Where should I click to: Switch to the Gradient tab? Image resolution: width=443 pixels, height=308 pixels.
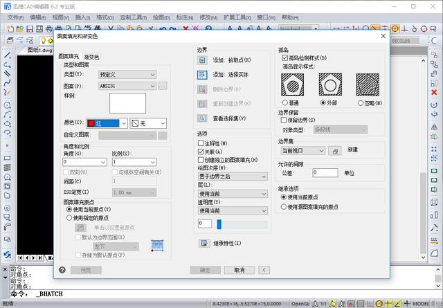(x=91, y=57)
